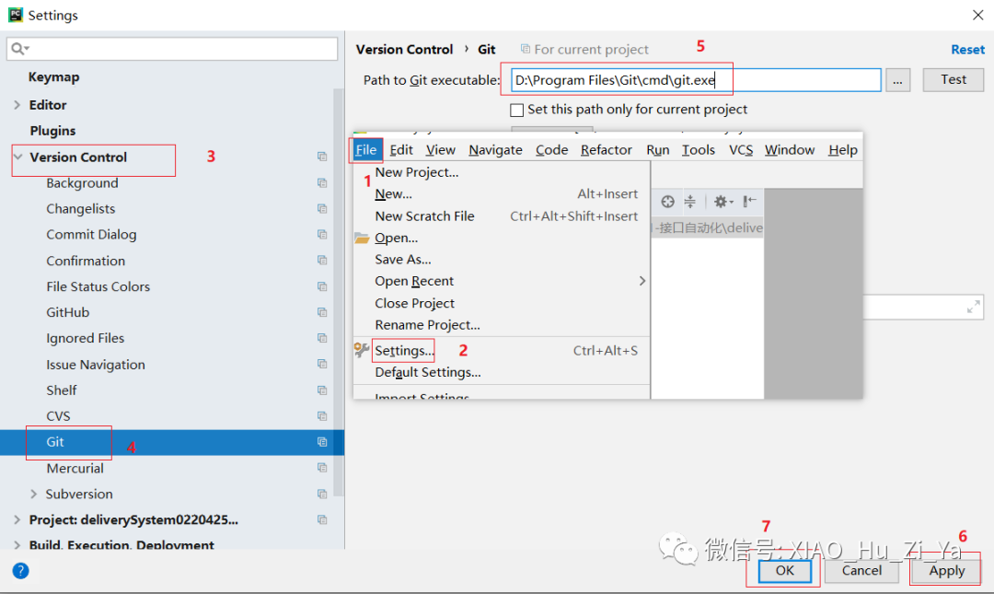This screenshot has height=594, width=994.
Task: Choose Default Settings... menu entry
Action: pos(502,373)
